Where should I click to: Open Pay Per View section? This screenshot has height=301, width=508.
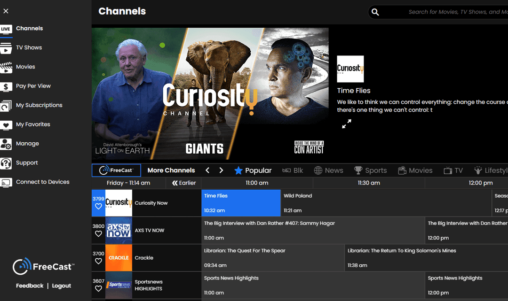click(33, 86)
